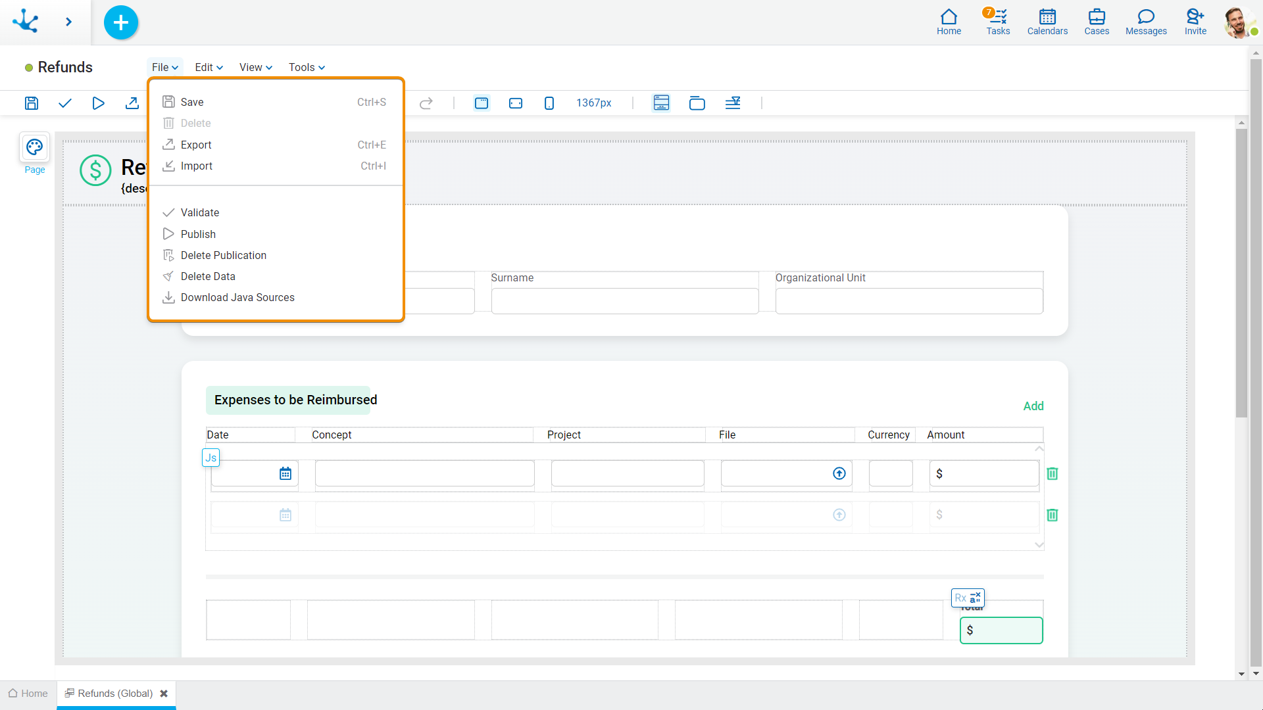Open the Tasks list
1263x710 pixels.
point(998,22)
